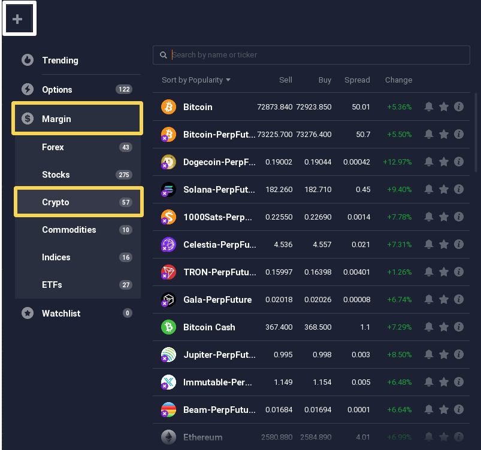Open the Sort by Popularity dropdown
The height and width of the screenshot is (450, 481).
point(196,80)
